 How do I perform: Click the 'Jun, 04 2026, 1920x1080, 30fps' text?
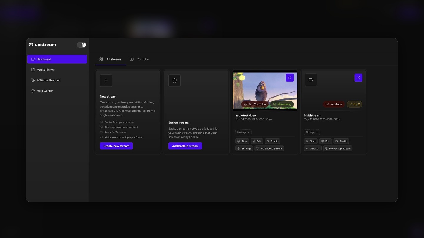[x=254, y=119]
